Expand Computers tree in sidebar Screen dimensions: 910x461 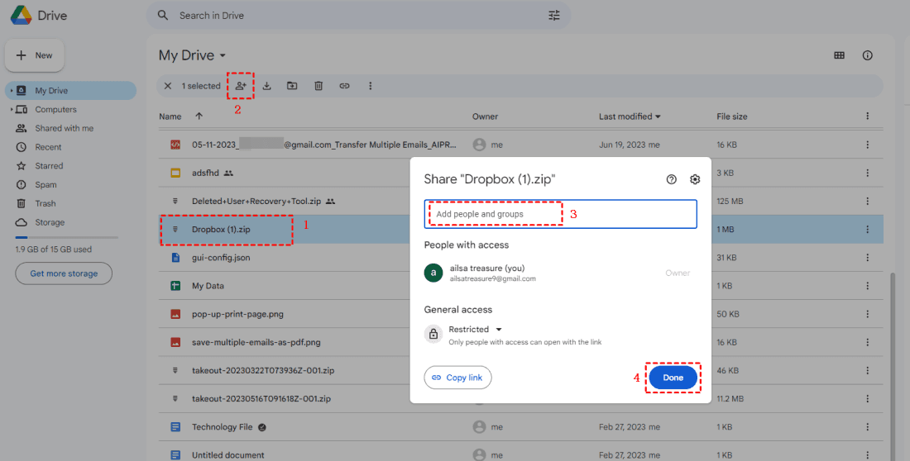12,110
